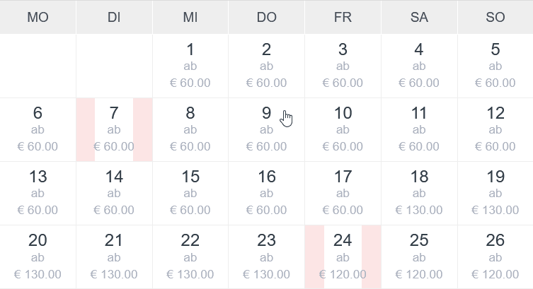Screen dimensions: 533x289
Task: Select day 17 under FR column
Action: tap(343, 193)
